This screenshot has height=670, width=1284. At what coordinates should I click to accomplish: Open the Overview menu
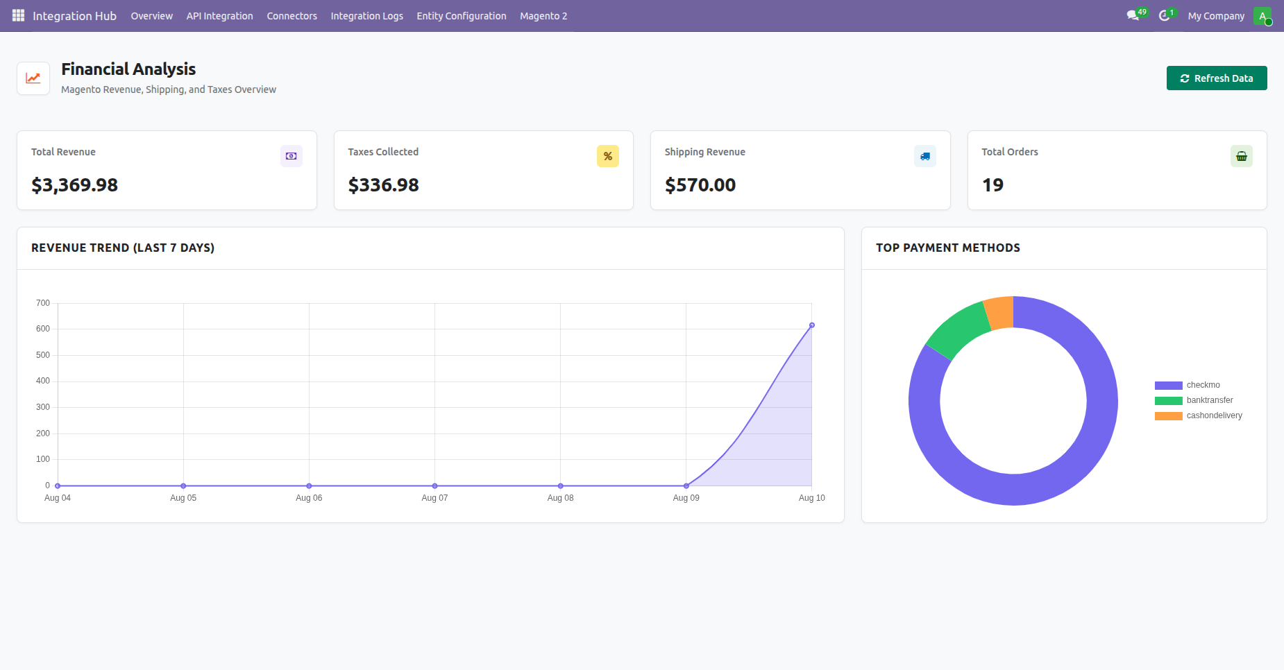(x=152, y=16)
